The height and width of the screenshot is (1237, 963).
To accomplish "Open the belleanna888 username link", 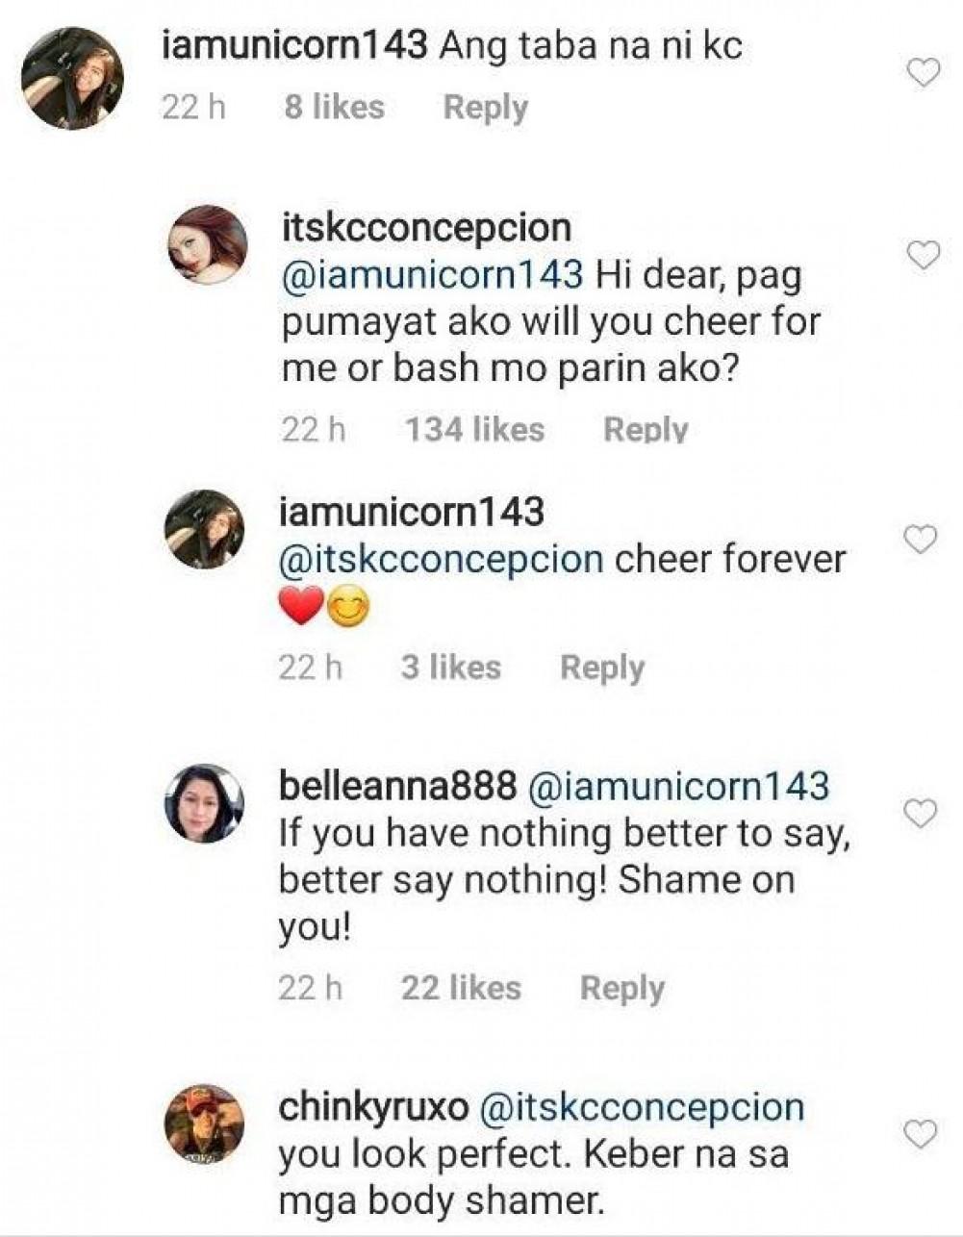I will [x=397, y=786].
